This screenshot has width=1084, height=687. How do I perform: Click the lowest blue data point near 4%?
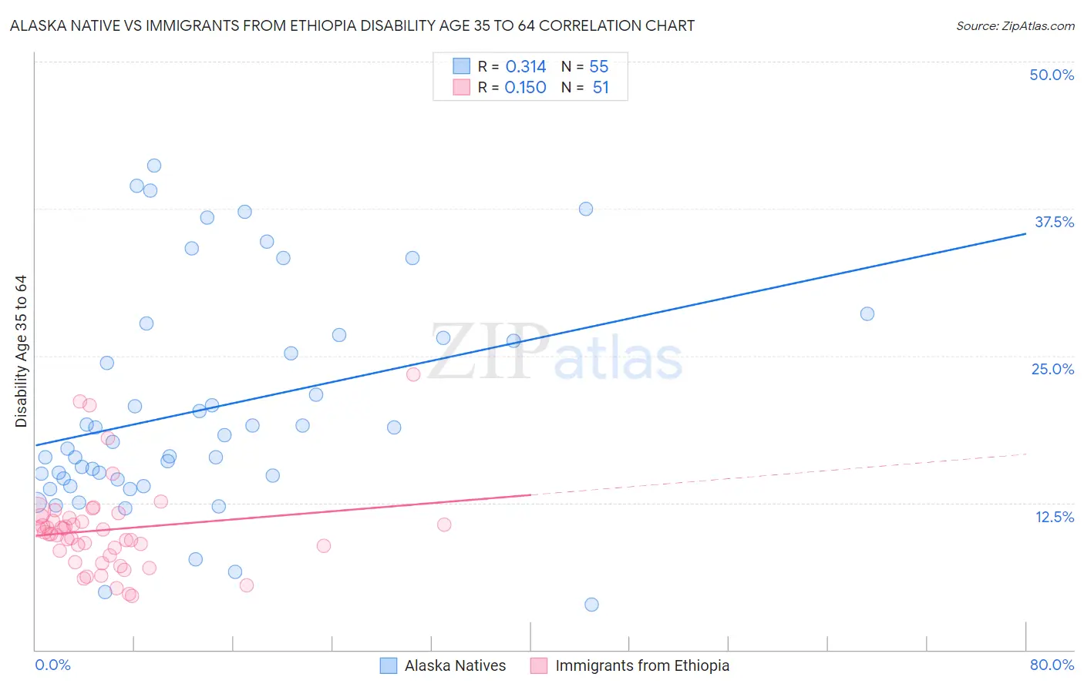(591, 605)
